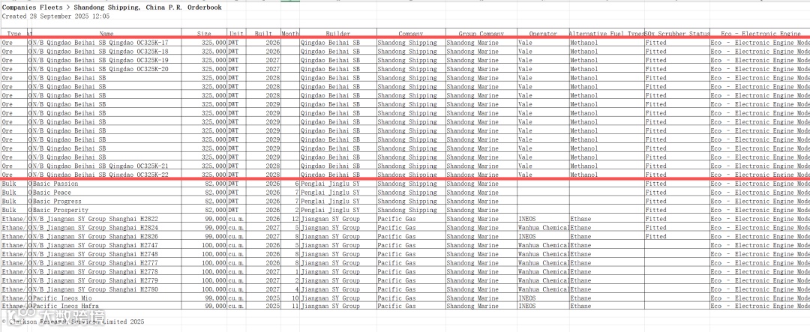
Task: Select cell 'N/B Jiangnan SY Group Shanghai H2777'
Action: [106, 263]
